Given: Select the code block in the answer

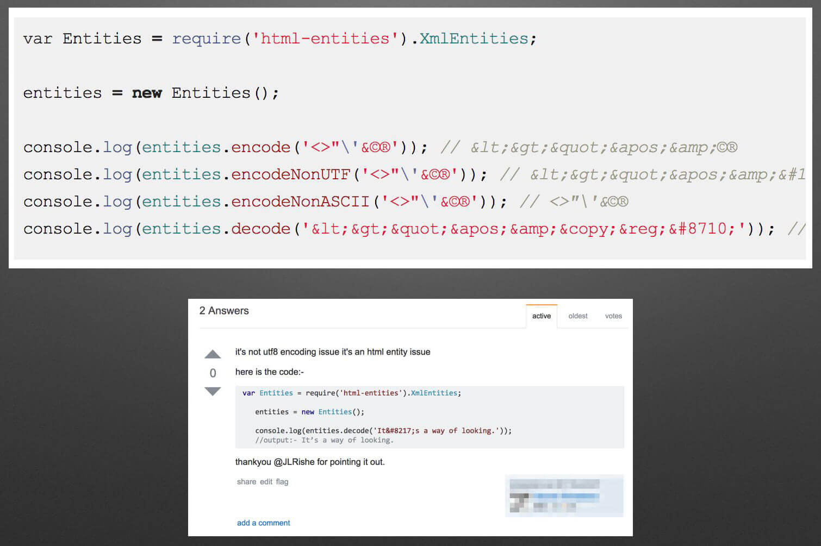Looking at the screenshot, I should pyautogui.click(x=430, y=417).
